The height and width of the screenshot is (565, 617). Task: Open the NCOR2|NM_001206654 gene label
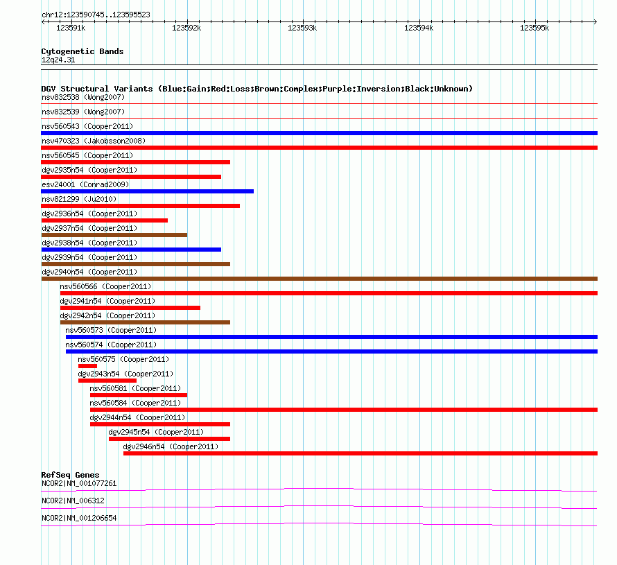pos(79,518)
